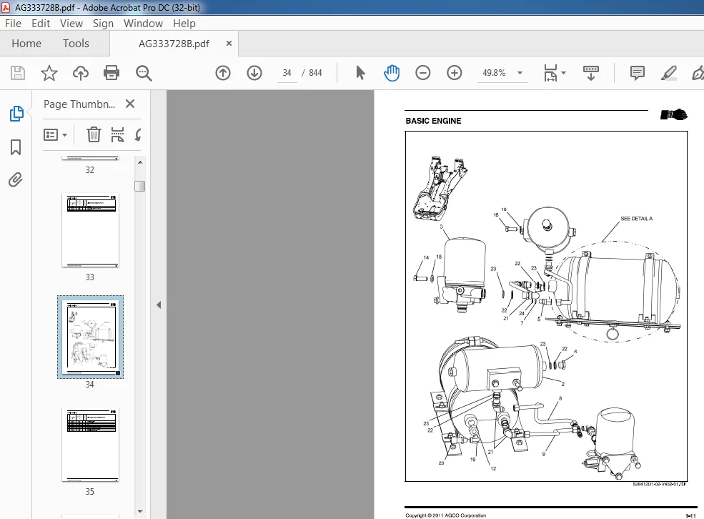The width and height of the screenshot is (704, 519).
Task: Click the Copyright 2011 AGCO Corporation text
Action: coord(445,515)
